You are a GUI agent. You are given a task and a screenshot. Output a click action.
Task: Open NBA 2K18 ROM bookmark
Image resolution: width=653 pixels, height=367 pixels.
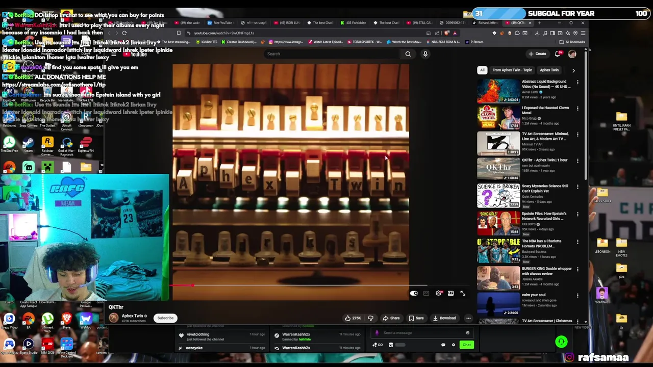click(x=444, y=42)
